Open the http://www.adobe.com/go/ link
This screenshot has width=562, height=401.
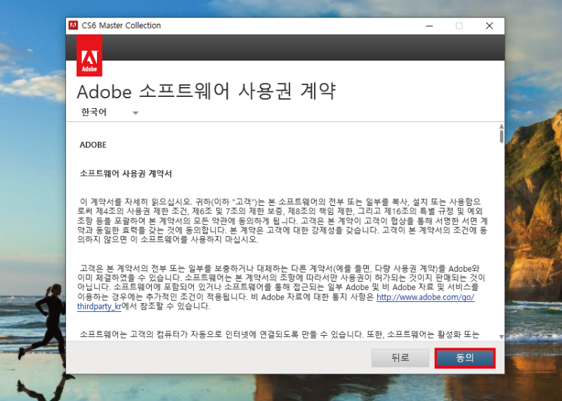426,297
